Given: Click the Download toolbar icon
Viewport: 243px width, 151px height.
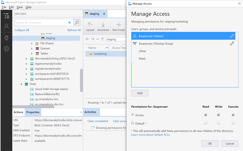Looking at the screenshot, I should pyautogui.click(x=103, y=25).
